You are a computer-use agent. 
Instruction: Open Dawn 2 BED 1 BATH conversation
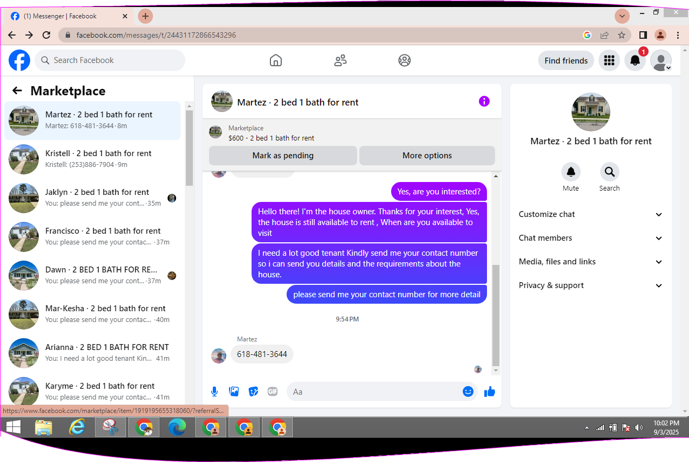[x=93, y=275]
